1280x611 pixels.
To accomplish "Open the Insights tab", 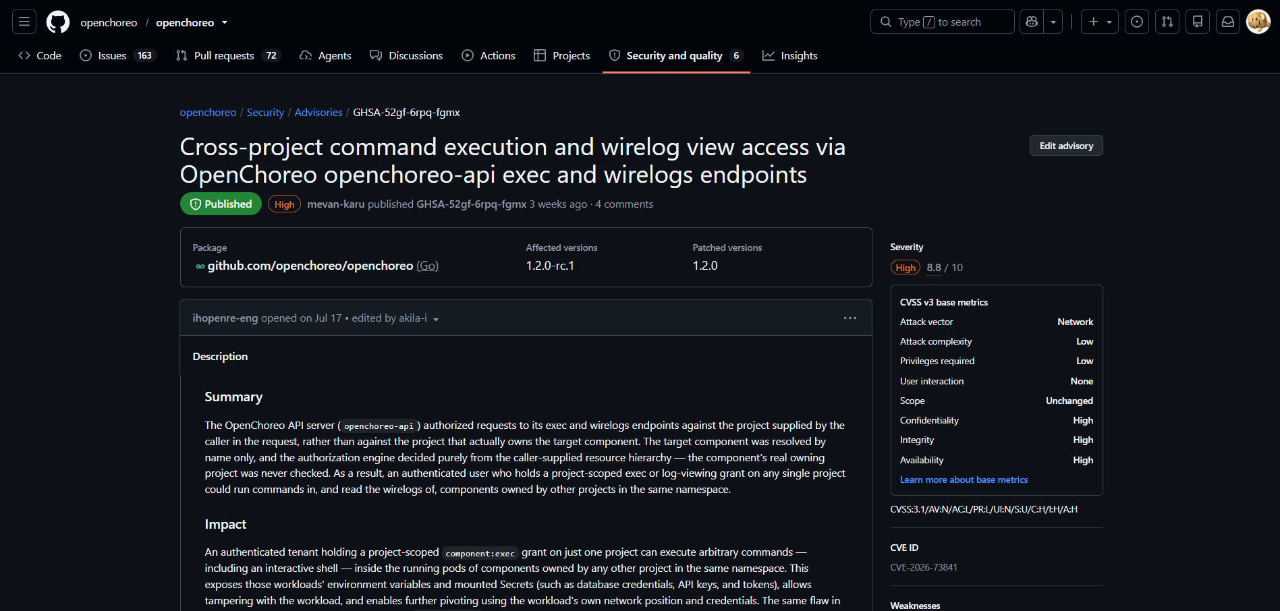I will (790, 56).
